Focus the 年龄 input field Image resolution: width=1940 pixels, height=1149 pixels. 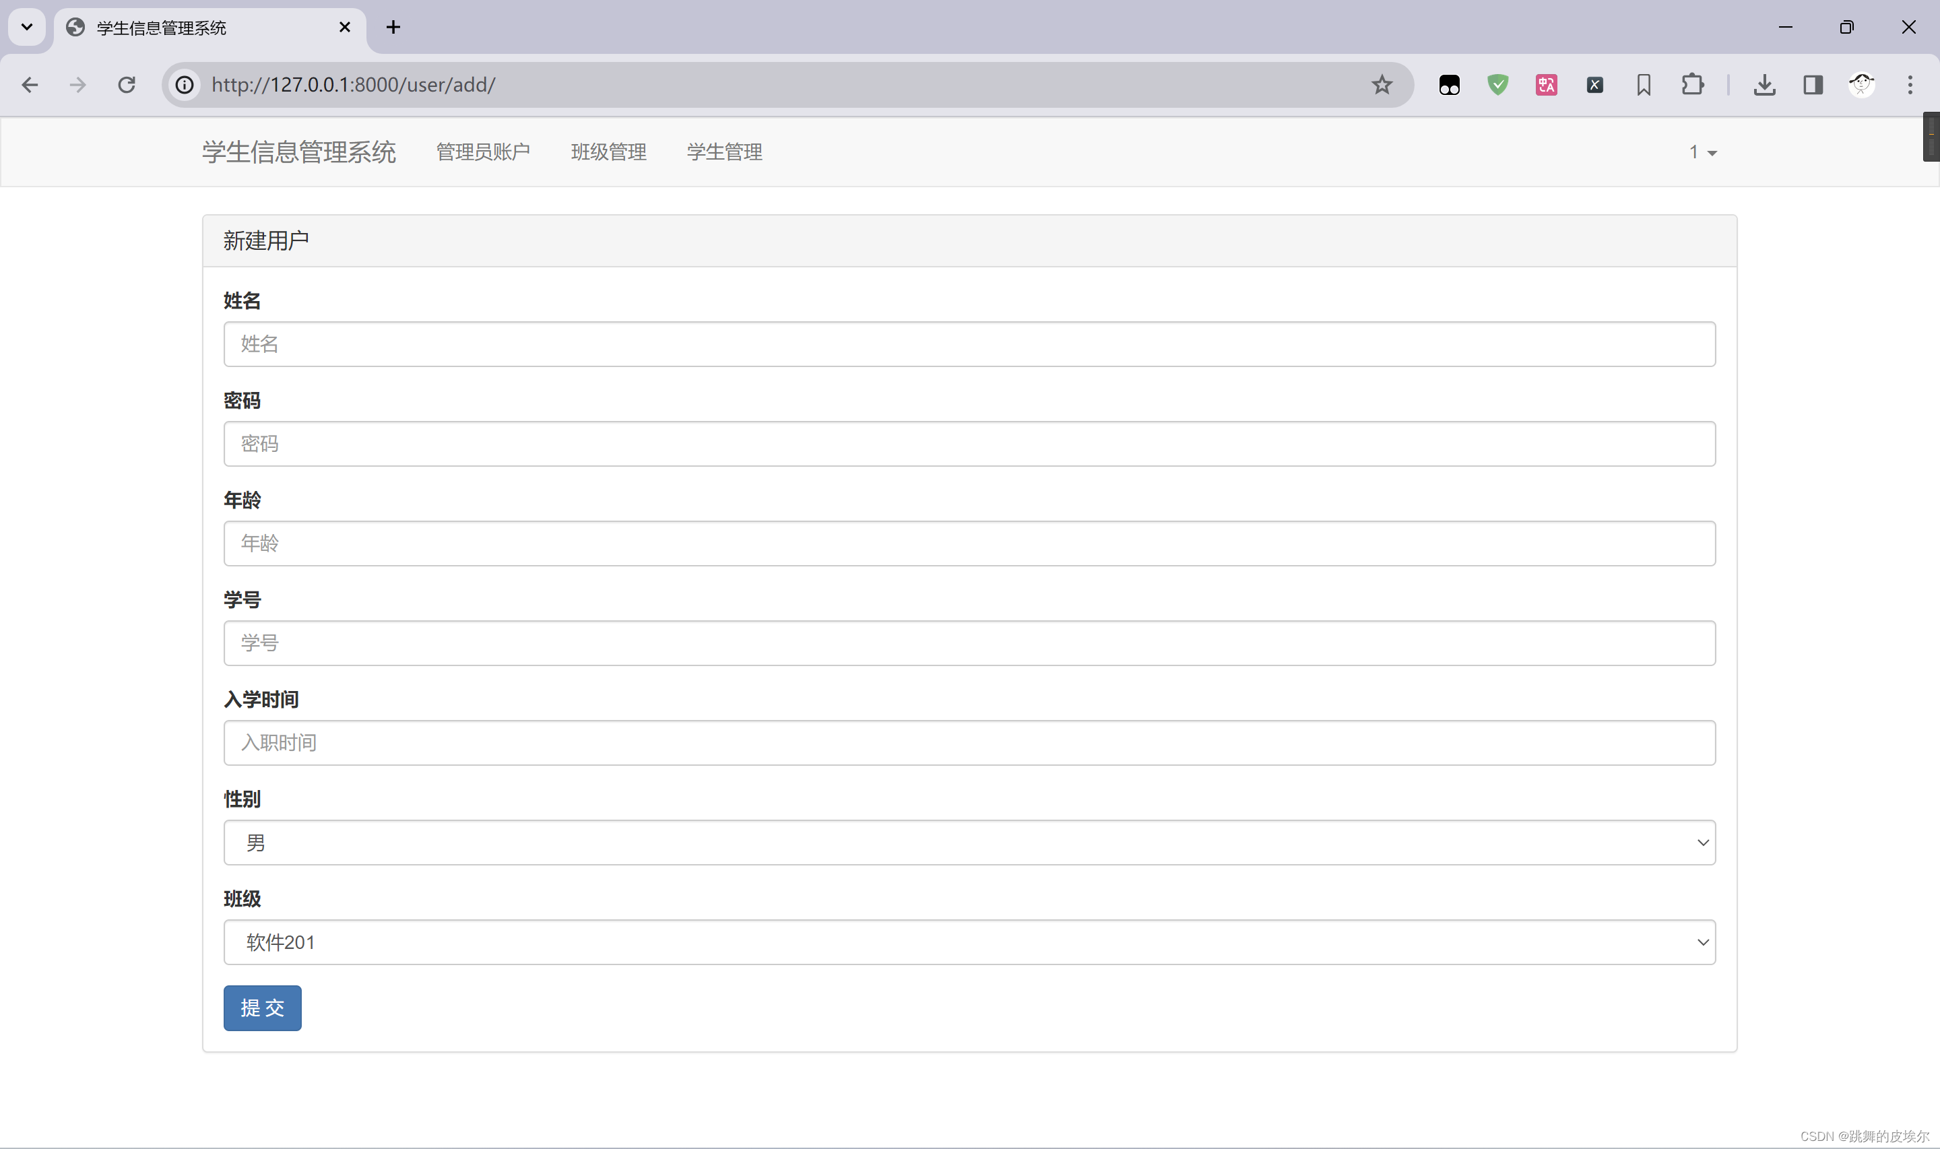pos(969,544)
